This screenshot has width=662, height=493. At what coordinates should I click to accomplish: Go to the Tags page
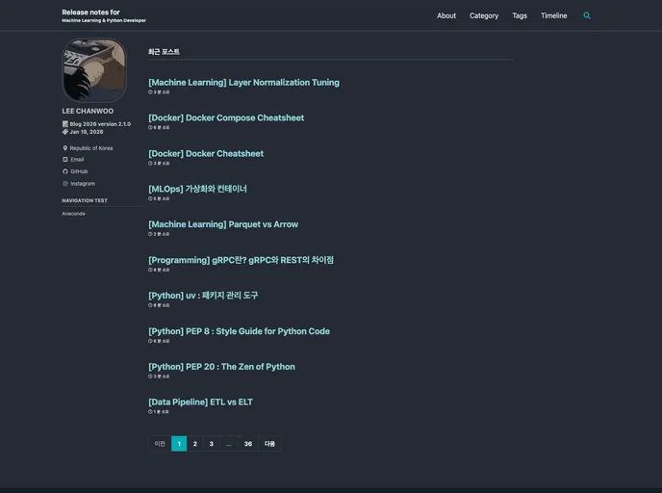[x=520, y=15]
